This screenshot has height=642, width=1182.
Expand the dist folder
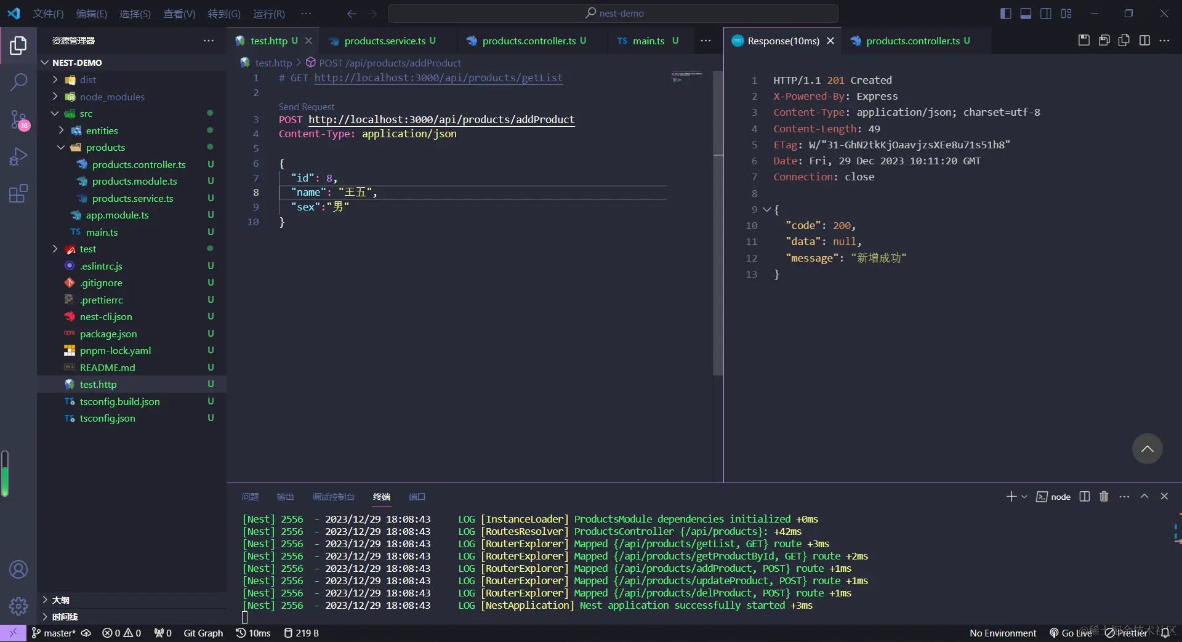[x=55, y=79]
